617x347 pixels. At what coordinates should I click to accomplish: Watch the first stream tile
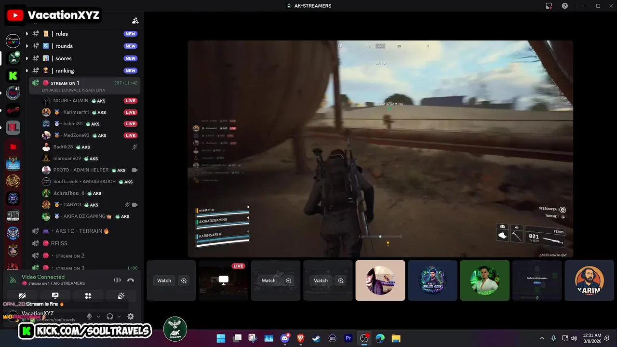pyautogui.click(x=164, y=280)
